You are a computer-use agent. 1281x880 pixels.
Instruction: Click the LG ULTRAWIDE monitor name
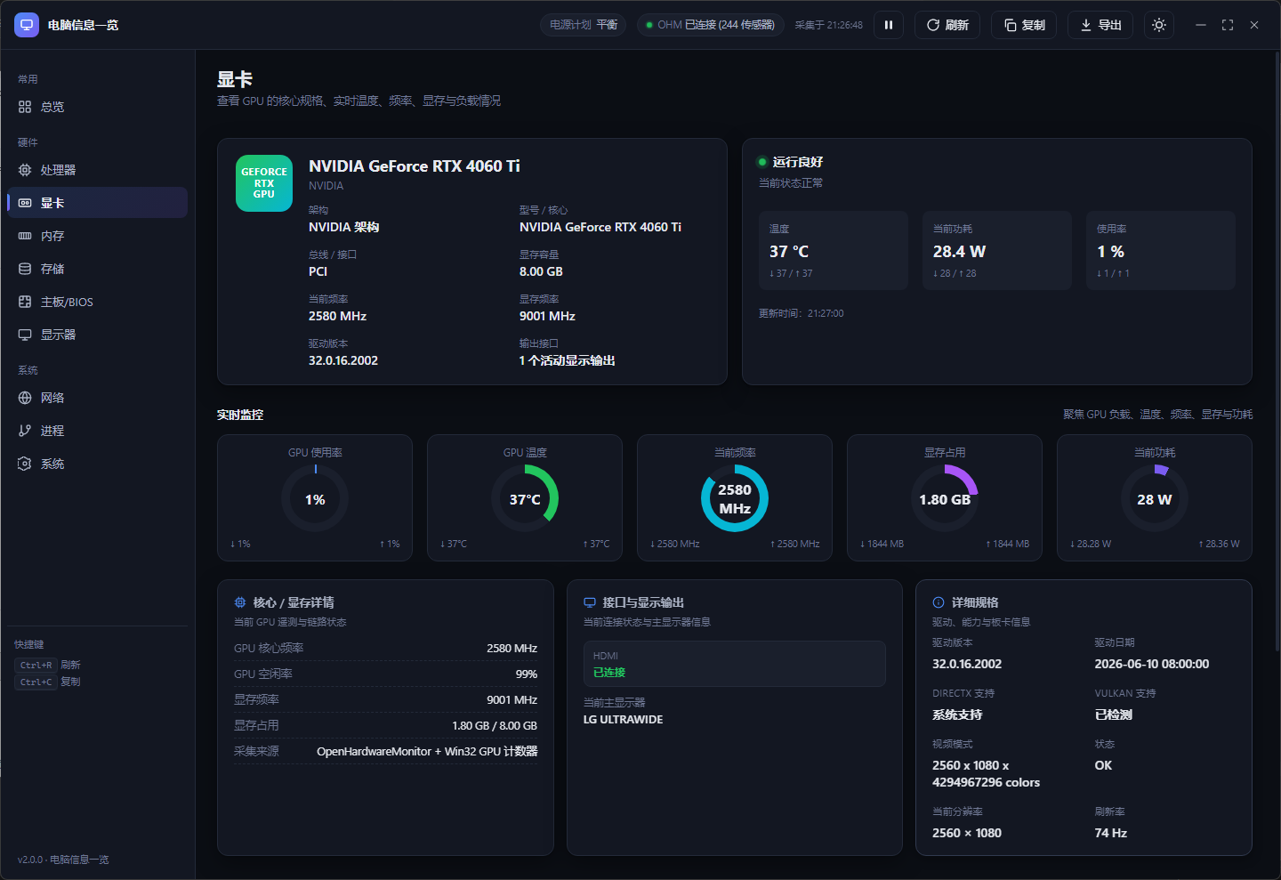point(624,719)
